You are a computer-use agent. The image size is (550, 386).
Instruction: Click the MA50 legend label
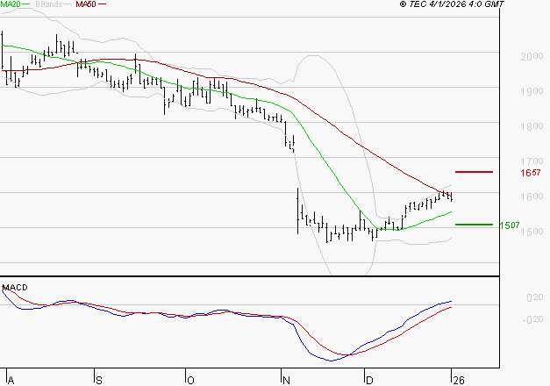point(86,4)
